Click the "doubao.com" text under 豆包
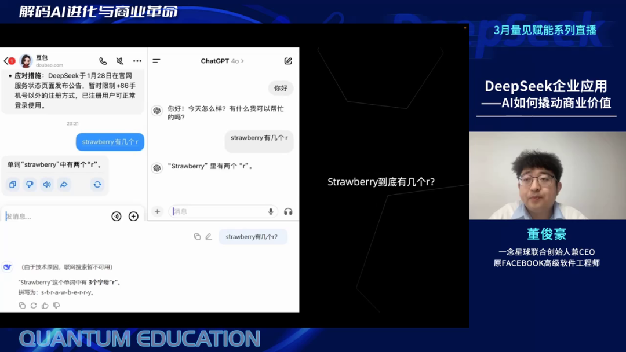 [49, 65]
